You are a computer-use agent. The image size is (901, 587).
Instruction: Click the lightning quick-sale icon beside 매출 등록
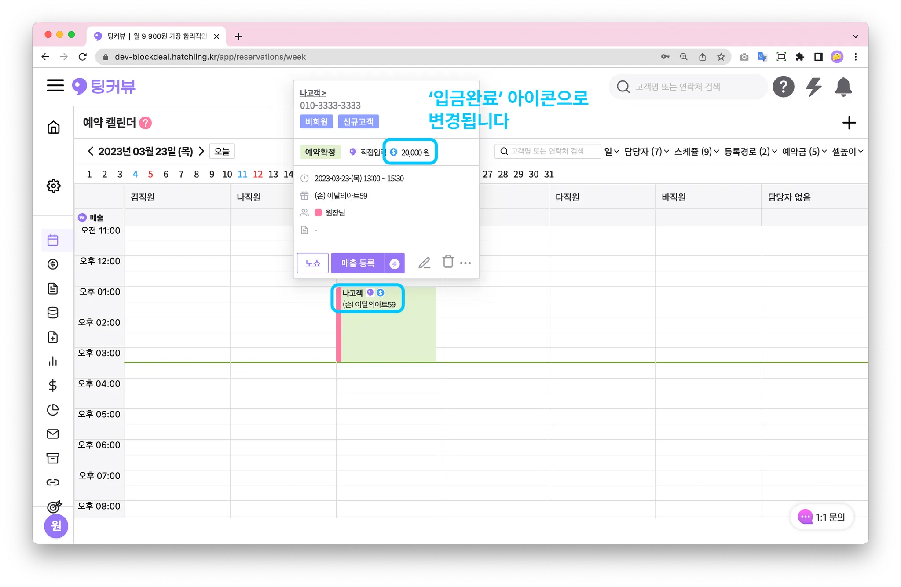[395, 263]
